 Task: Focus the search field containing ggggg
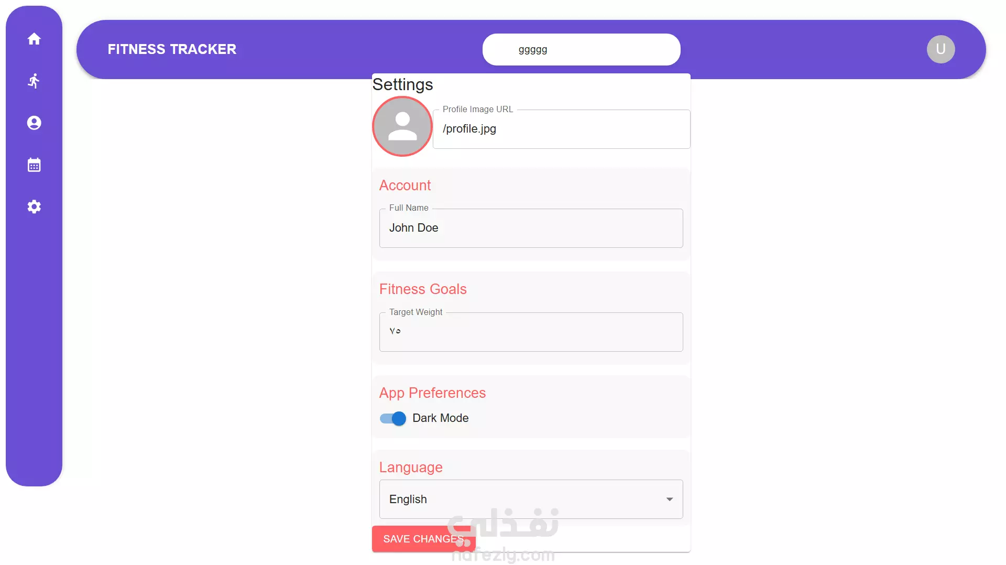pos(581,50)
